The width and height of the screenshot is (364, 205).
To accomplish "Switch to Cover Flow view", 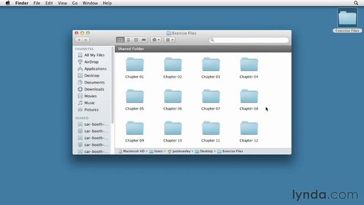I will [x=144, y=40].
